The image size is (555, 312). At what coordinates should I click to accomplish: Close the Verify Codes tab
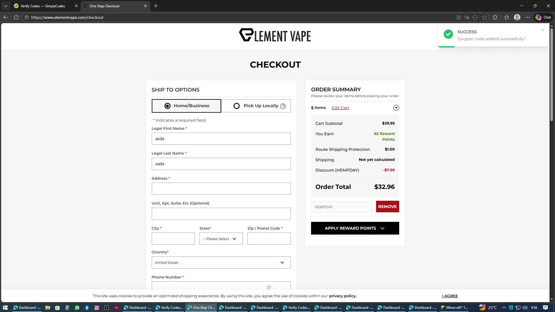[76, 6]
